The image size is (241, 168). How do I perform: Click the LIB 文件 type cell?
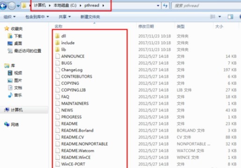(184, 90)
